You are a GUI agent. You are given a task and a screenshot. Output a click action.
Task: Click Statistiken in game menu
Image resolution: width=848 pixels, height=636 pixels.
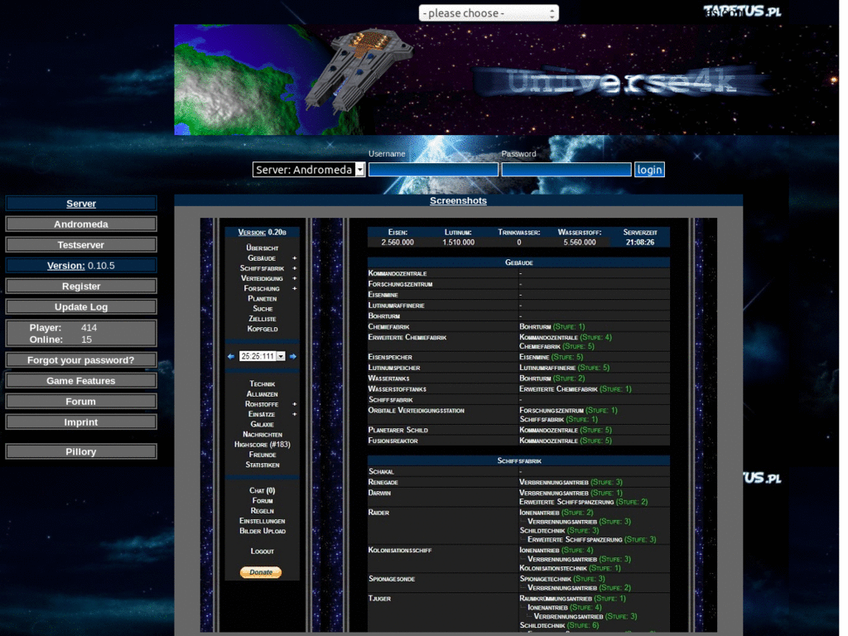(x=263, y=465)
